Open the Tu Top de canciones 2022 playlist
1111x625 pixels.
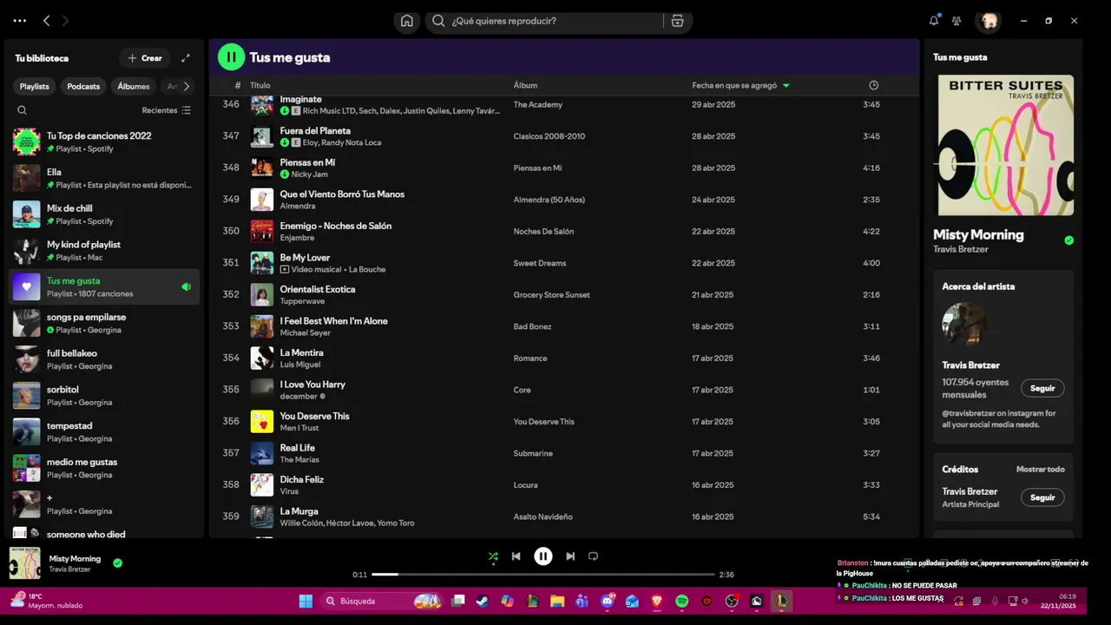click(x=104, y=141)
